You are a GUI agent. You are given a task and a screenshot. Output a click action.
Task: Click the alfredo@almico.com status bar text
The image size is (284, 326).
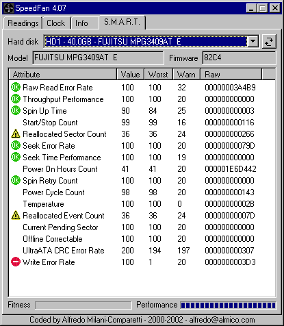click(222, 320)
